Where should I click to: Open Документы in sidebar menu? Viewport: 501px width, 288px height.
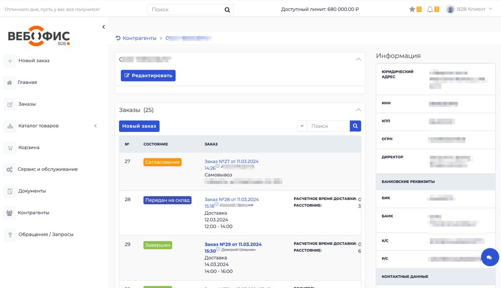32,191
